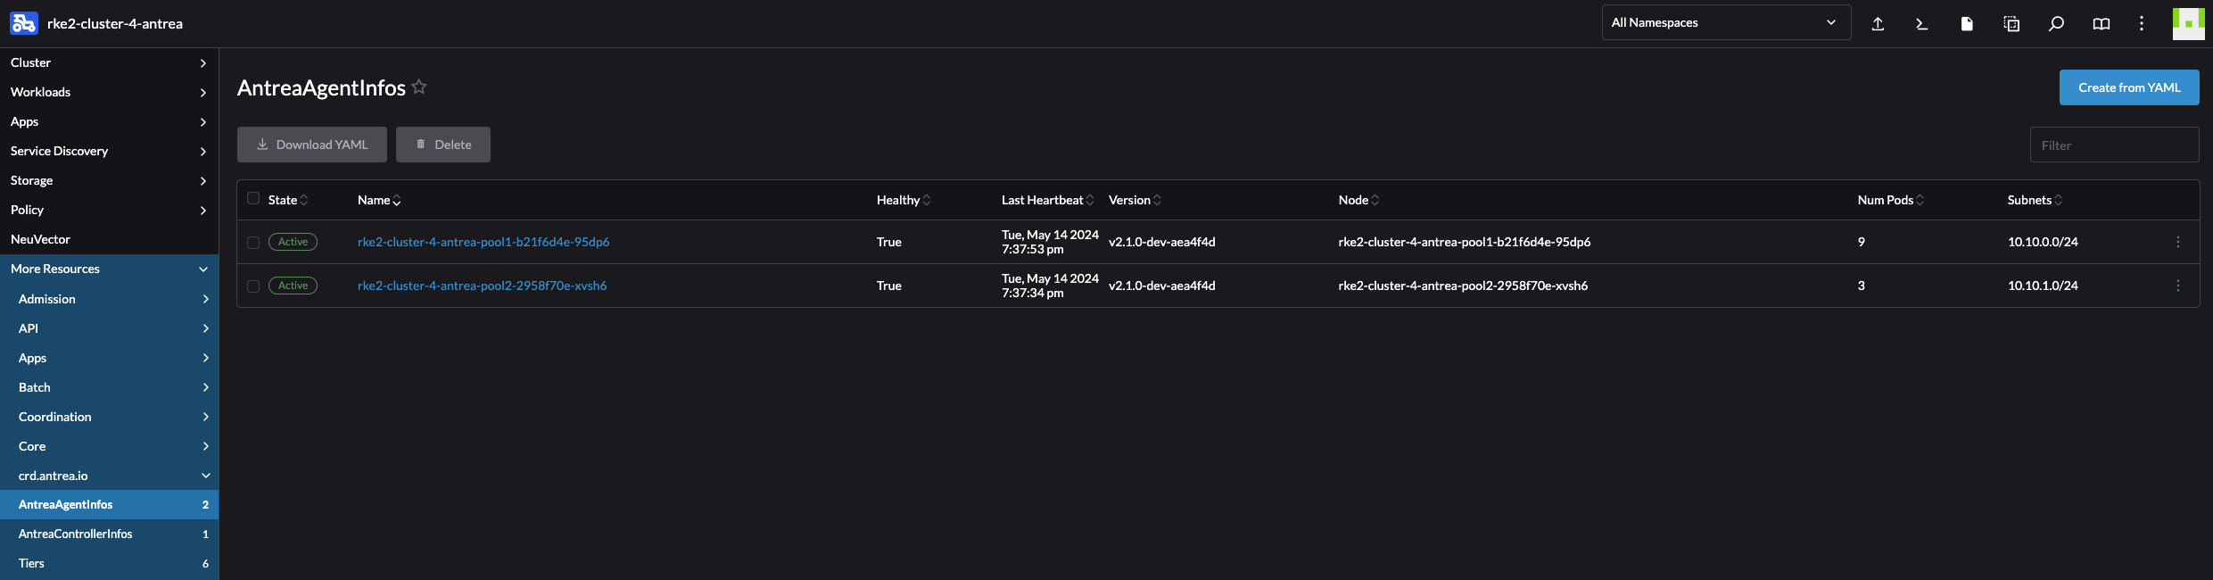Click subnet 10.10.0.0/24 cell
Image resolution: width=2213 pixels, height=580 pixels.
point(2043,242)
